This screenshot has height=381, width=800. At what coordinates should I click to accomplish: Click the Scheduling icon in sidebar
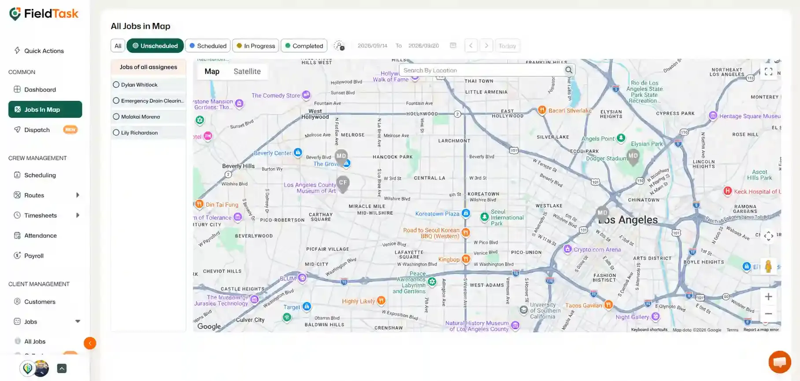tap(17, 175)
